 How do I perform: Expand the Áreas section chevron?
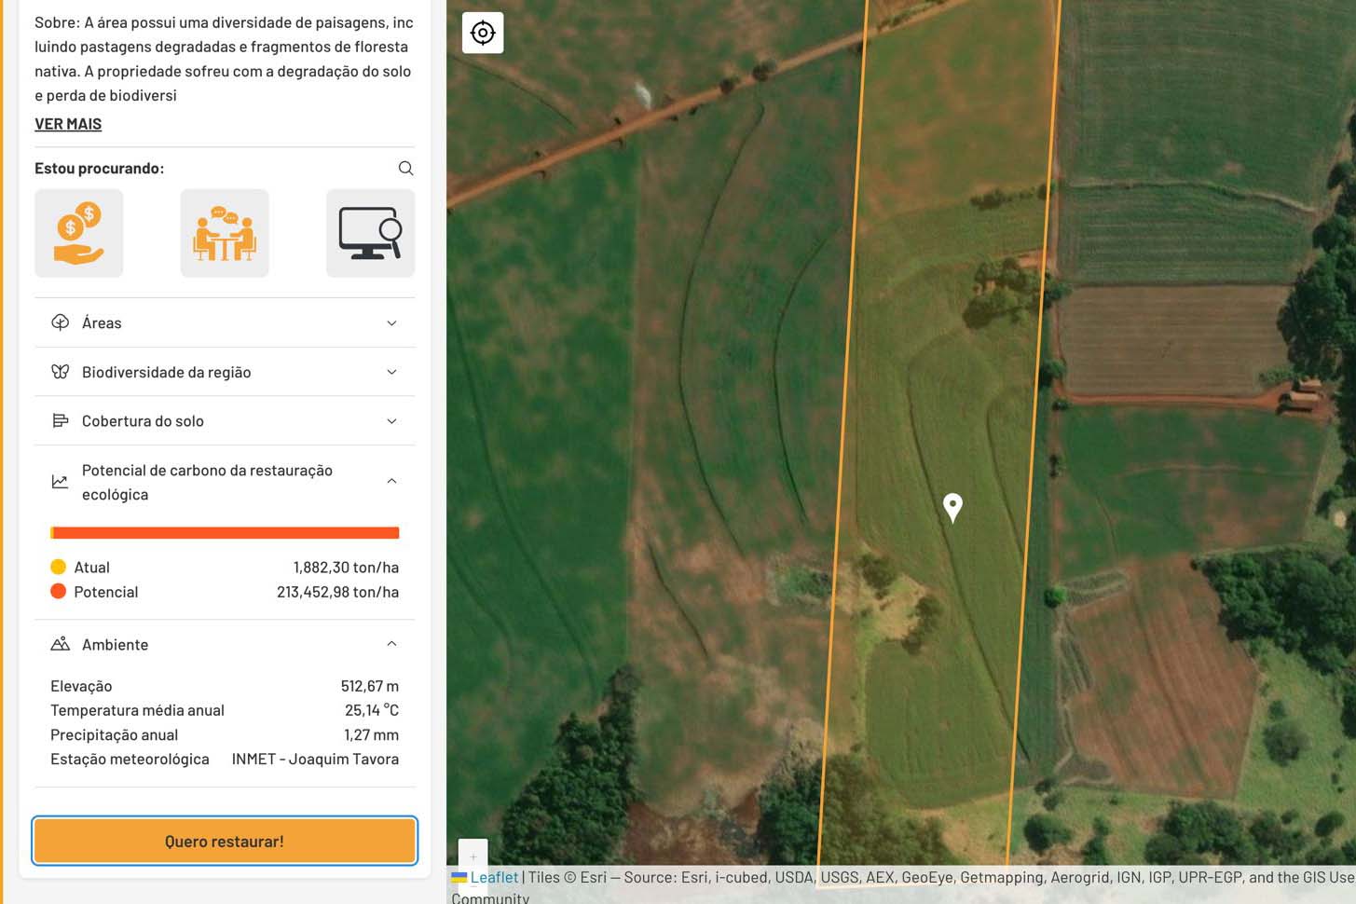[391, 322]
